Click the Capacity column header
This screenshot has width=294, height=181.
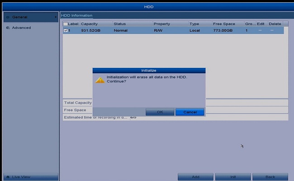pyautogui.click(x=89, y=24)
